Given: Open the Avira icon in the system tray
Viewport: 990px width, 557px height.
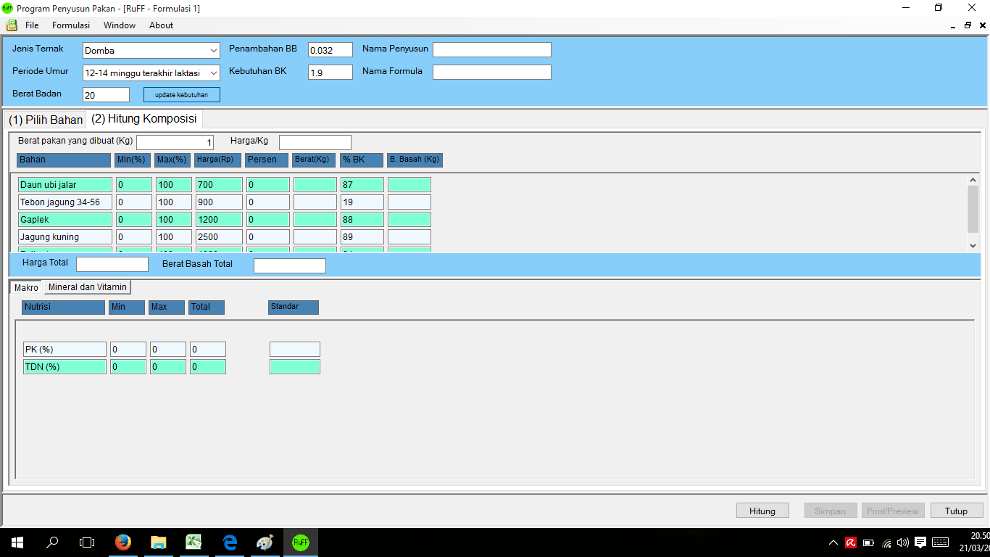Looking at the screenshot, I should tap(851, 542).
